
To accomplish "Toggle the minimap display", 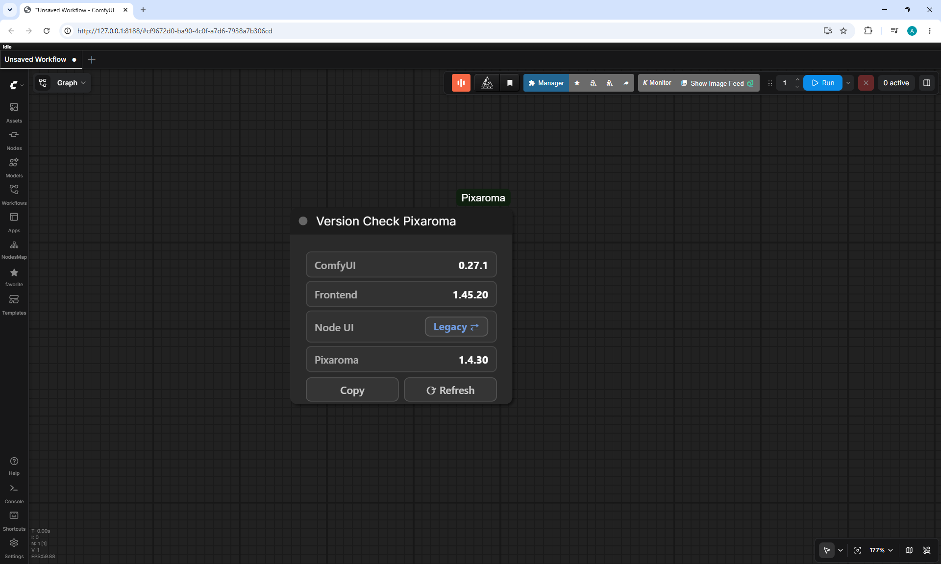I will 909,550.
